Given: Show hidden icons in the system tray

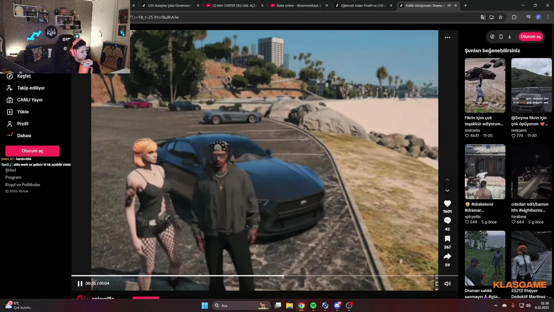Looking at the screenshot, I should point(496,305).
